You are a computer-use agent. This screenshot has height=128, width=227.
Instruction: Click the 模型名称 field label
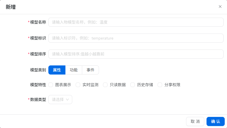38,22
